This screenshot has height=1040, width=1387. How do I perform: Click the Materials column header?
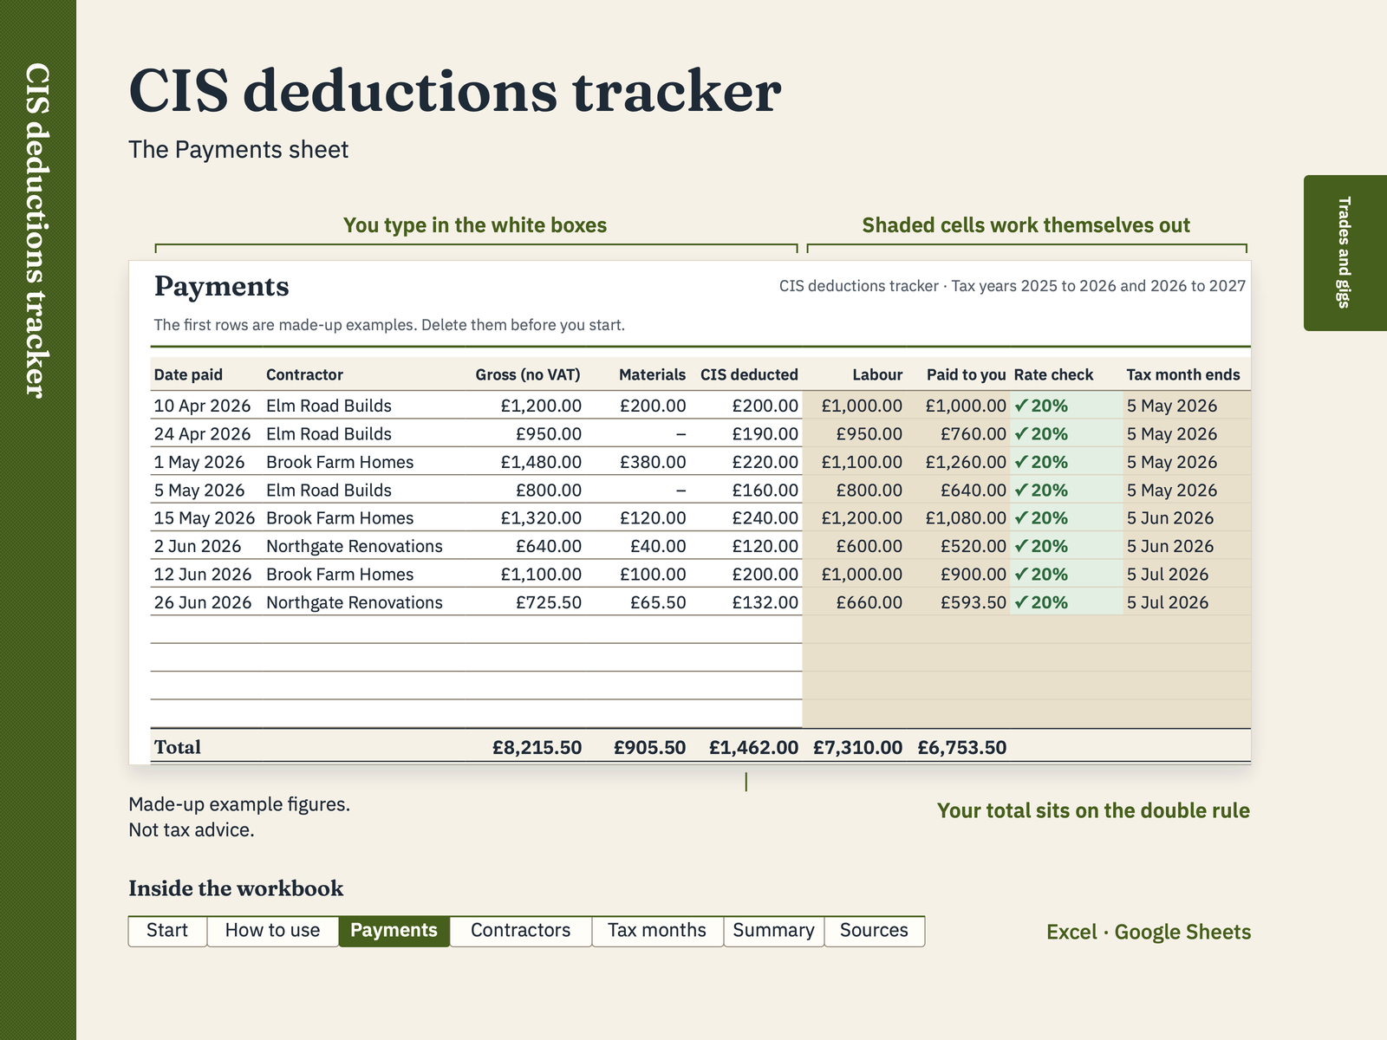click(652, 375)
